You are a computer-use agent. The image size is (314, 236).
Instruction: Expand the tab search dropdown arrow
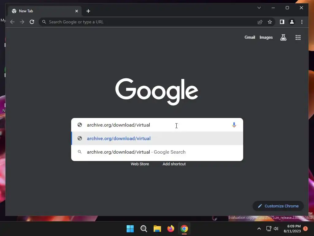click(x=259, y=8)
